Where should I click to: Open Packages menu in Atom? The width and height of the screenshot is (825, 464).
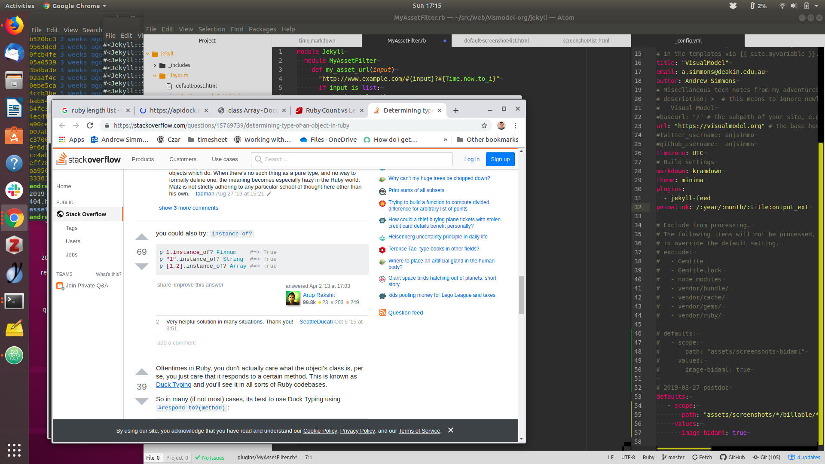coord(262,29)
